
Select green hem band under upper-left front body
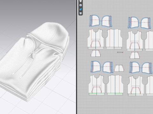(x=96, y=48)
